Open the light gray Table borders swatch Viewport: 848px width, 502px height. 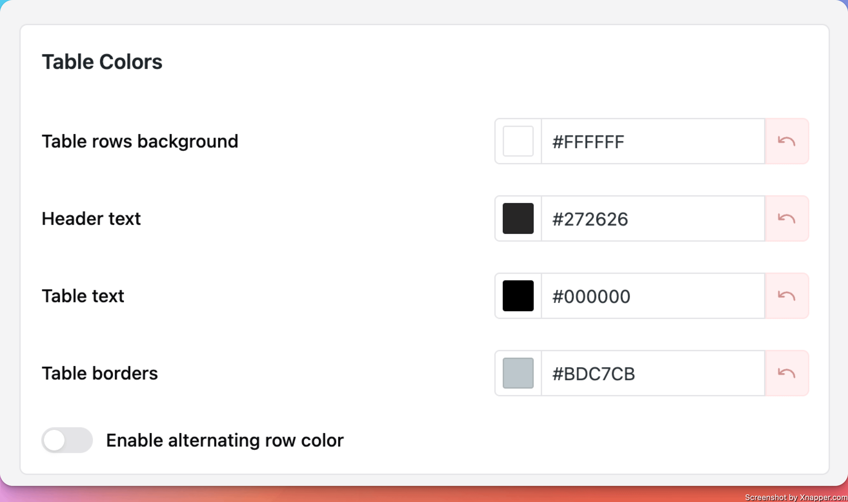click(518, 373)
